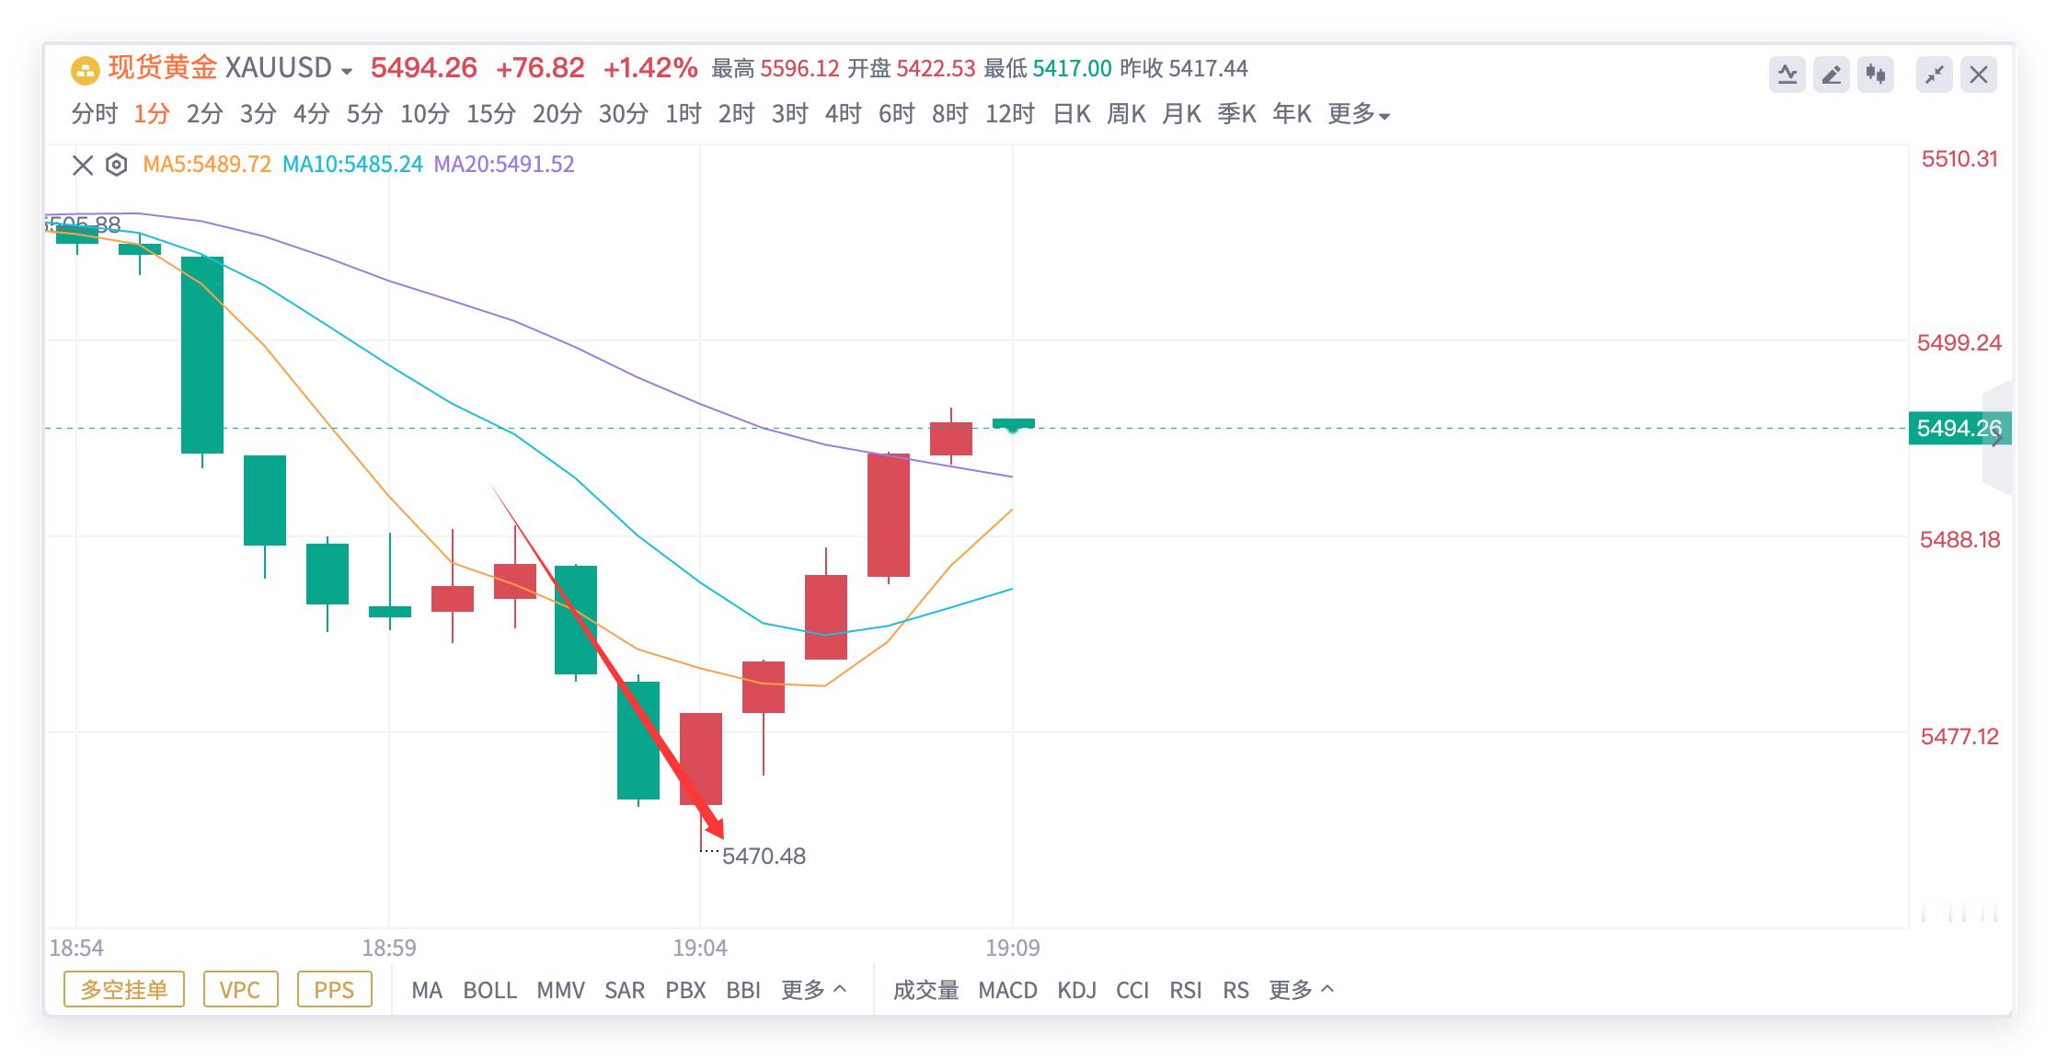Screen dimensions: 2057x1058
Task: Open the indicator line chart tool
Action: click(x=1787, y=75)
